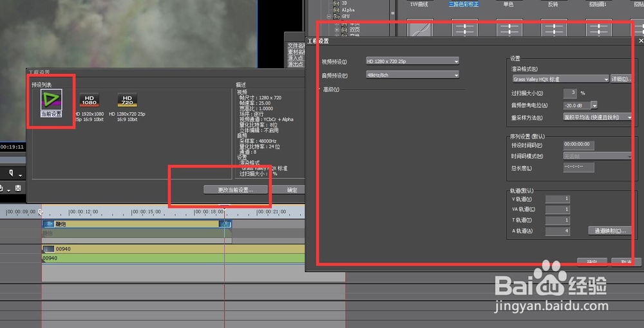The width and height of the screenshot is (644, 328).
Task: Open the 音频参考电位 dropdown arrow
Action: pyautogui.click(x=594, y=105)
